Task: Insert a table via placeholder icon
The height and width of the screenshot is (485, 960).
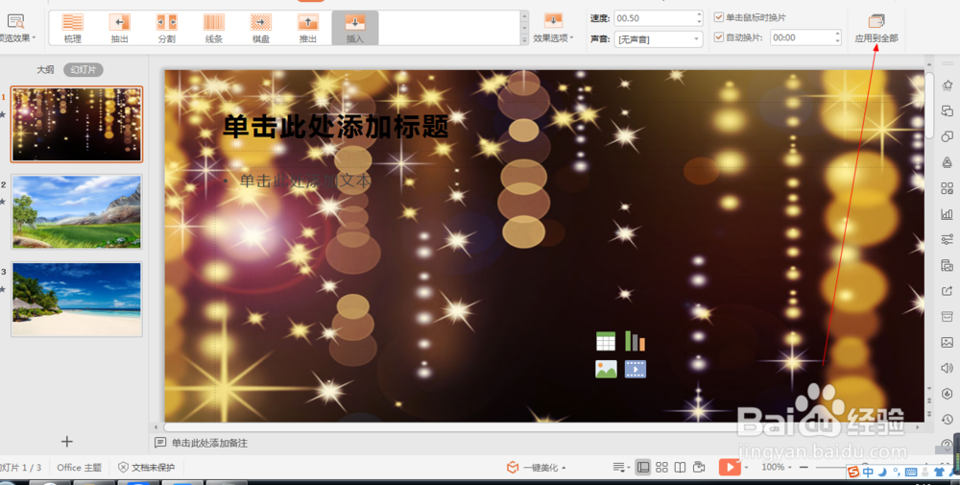Action: pyautogui.click(x=606, y=341)
